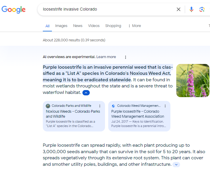This screenshot has width=210, height=169.
Task: Open AI overview options three-dot menu
Action: pos(126,57)
